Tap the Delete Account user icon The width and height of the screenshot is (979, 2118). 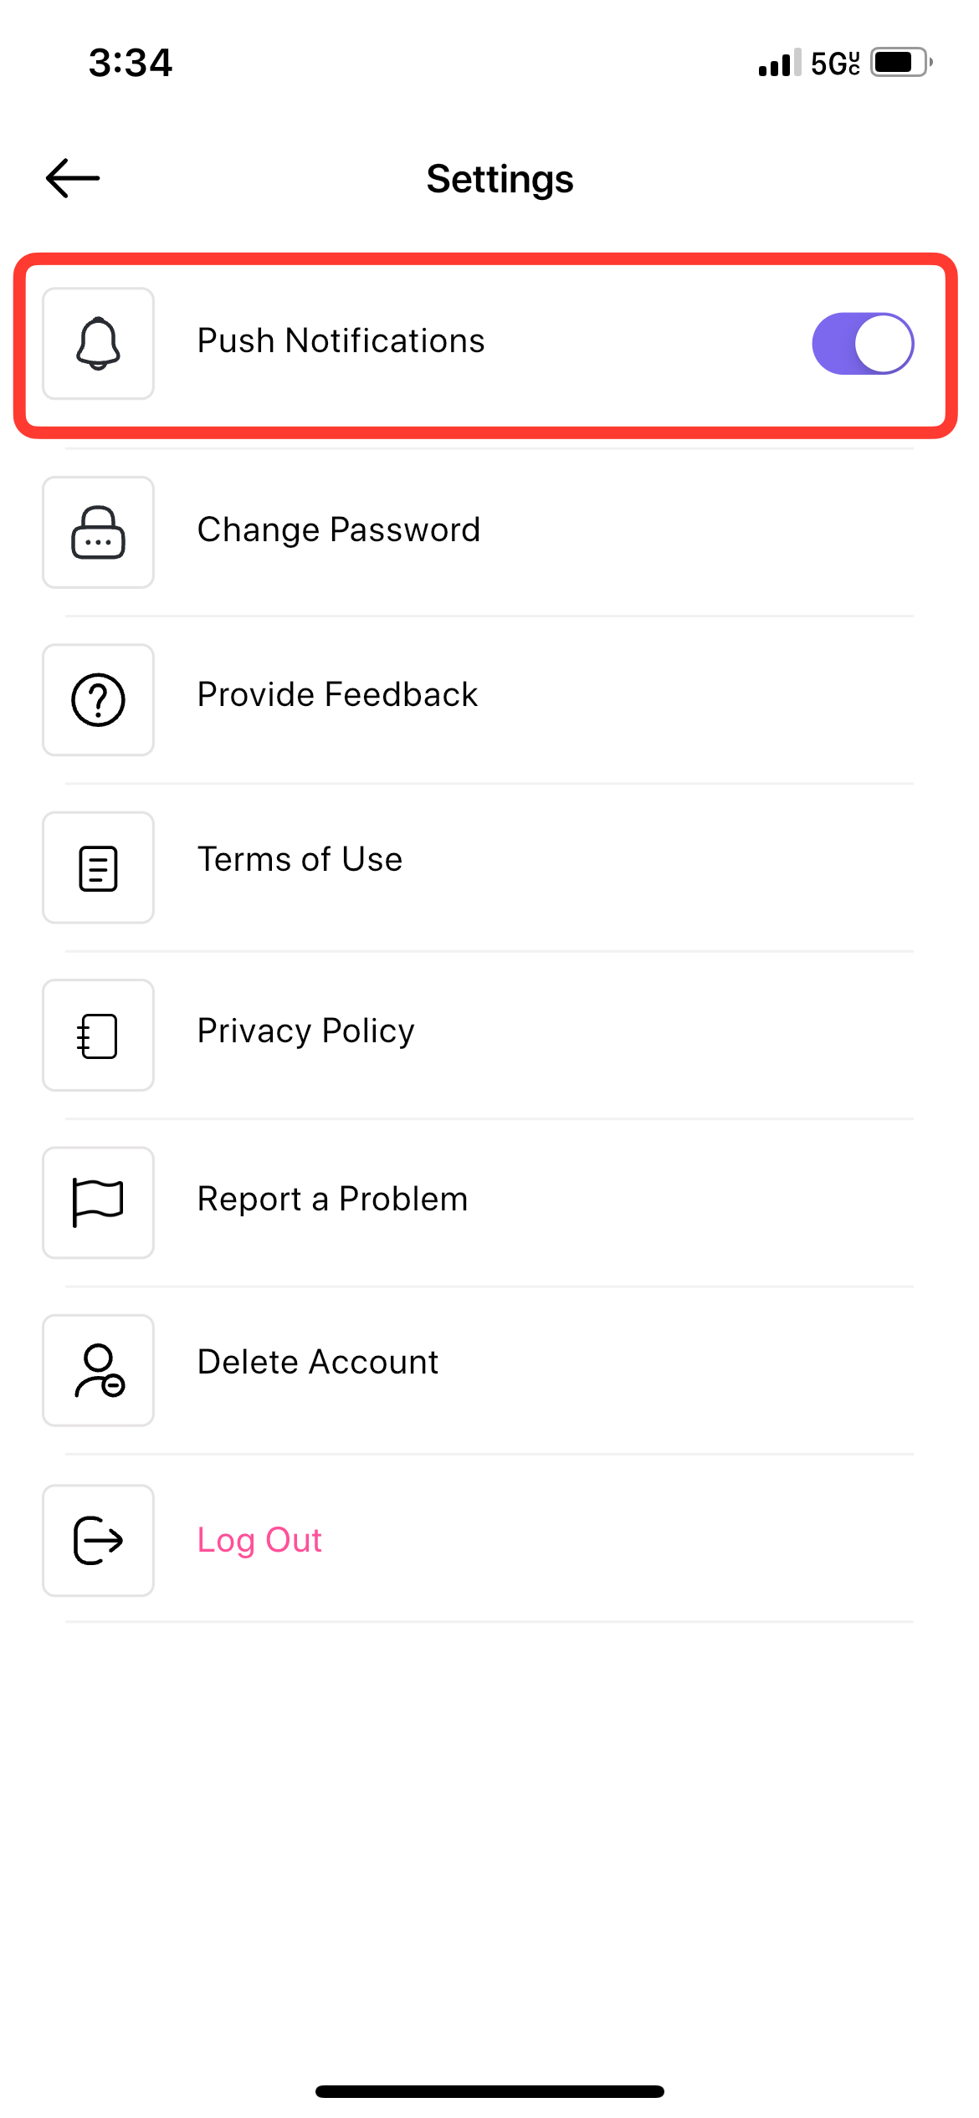pos(98,1370)
